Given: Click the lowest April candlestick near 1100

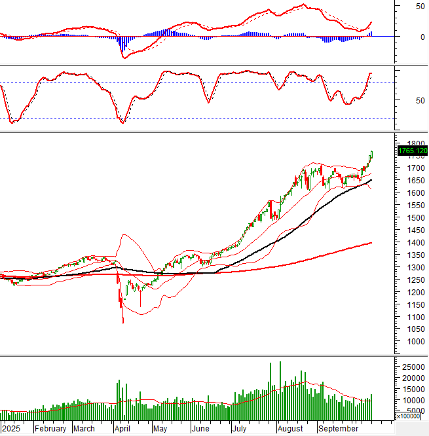Looking at the screenshot, I should (122, 319).
